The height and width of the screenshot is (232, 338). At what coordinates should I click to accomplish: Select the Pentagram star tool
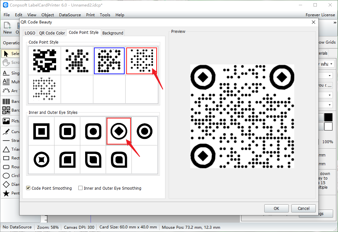(10, 193)
